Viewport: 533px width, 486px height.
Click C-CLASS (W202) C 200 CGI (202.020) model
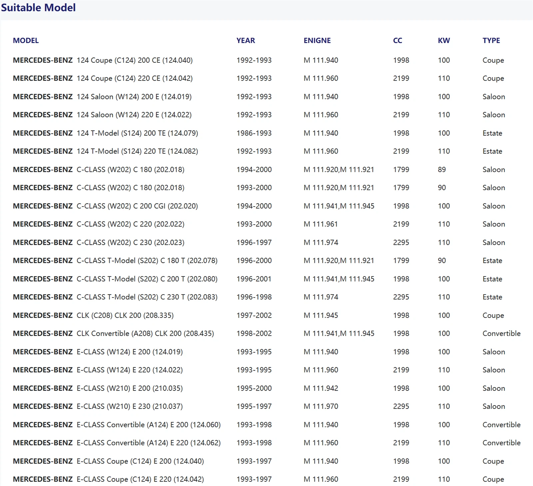137,206
